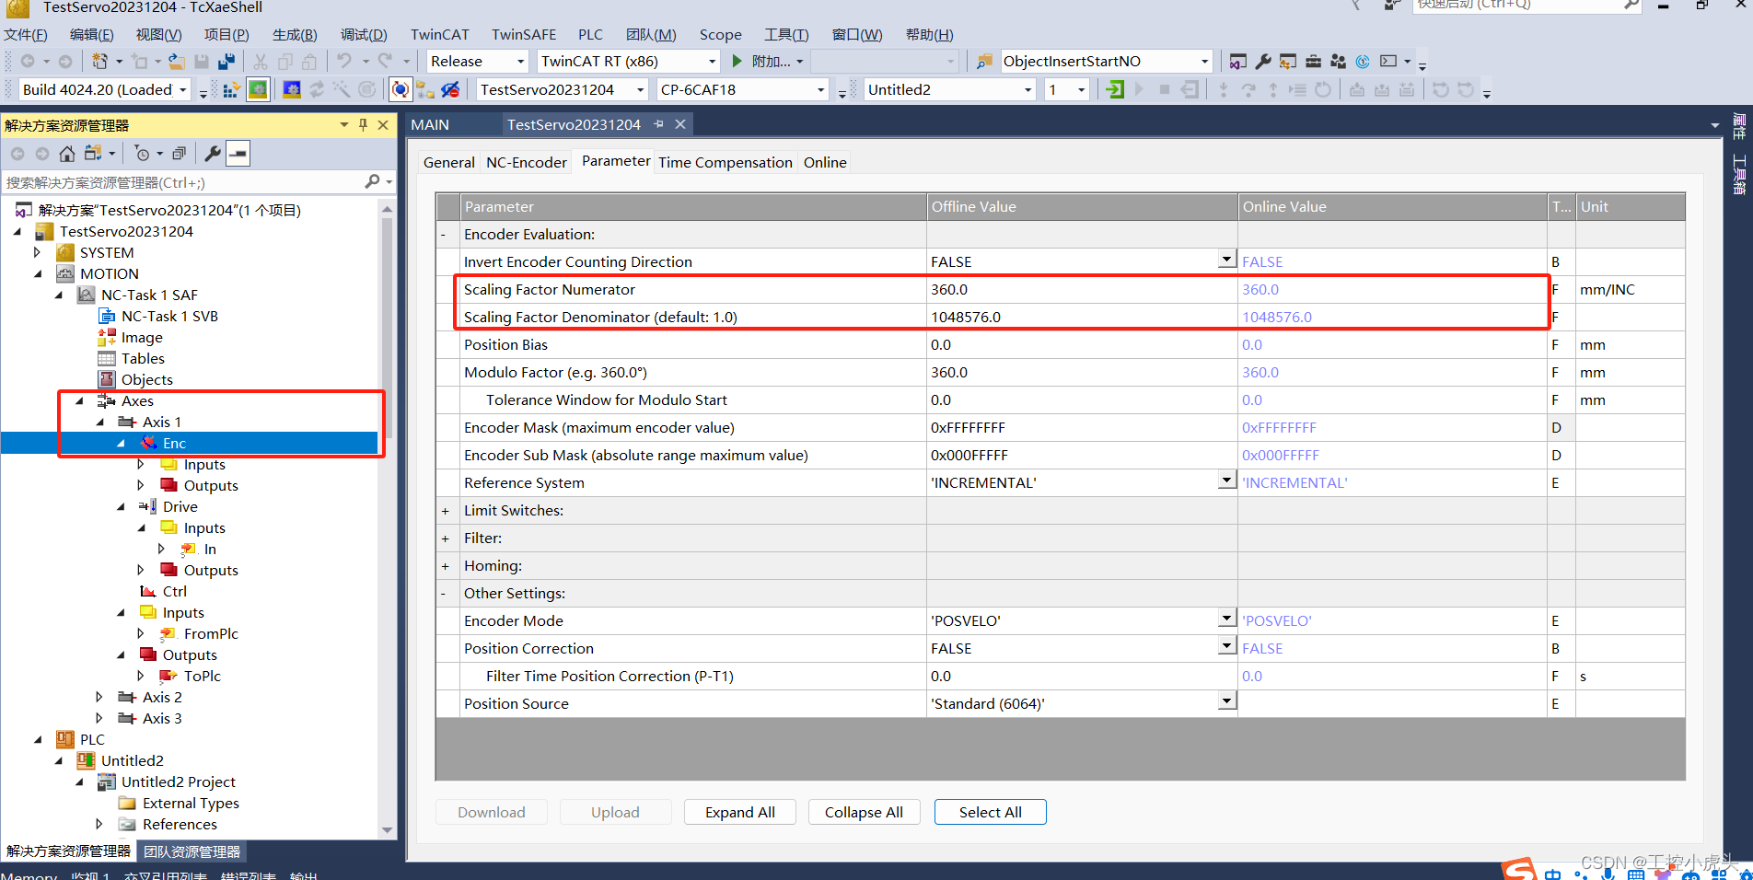This screenshot has height=880, width=1753.
Task: Select the Drive node under Axis 1
Action: pyautogui.click(x=180, y=506)
